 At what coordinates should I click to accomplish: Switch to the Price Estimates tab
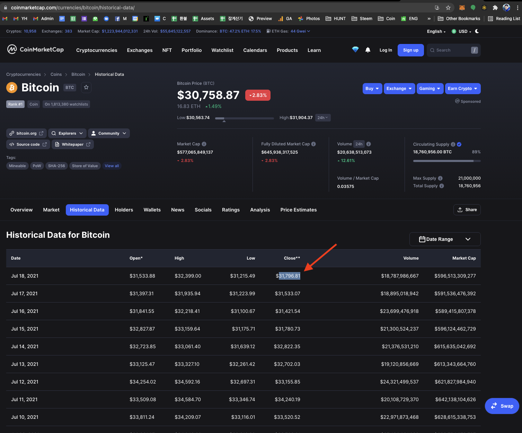pyautogui.click(x=299, y=210)
